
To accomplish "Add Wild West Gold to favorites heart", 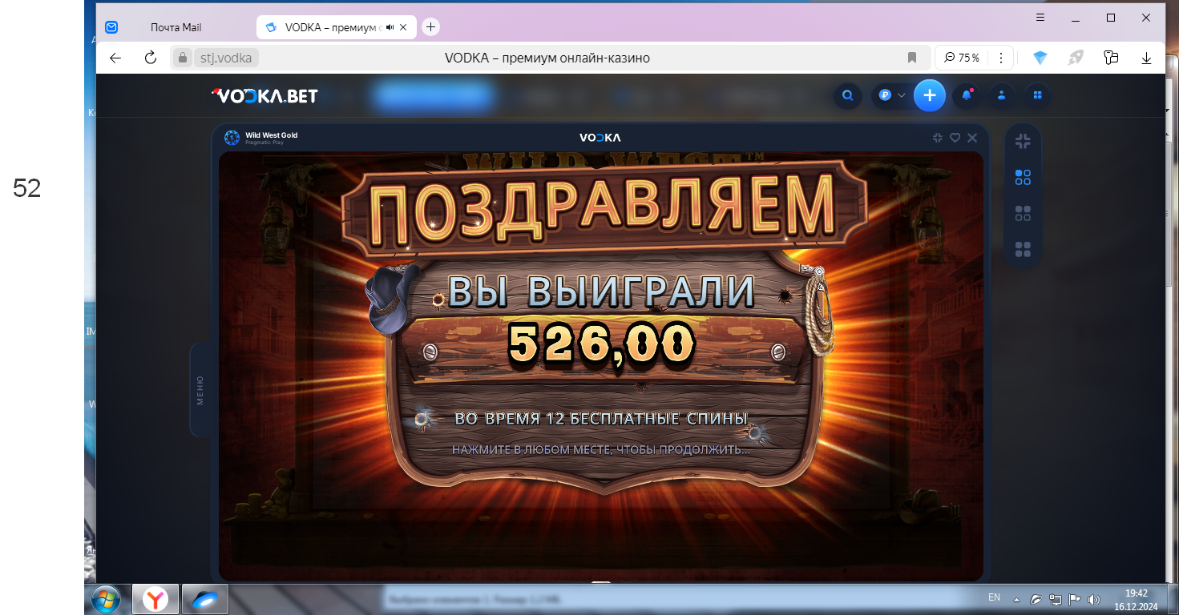I will [x=955, y=138].
